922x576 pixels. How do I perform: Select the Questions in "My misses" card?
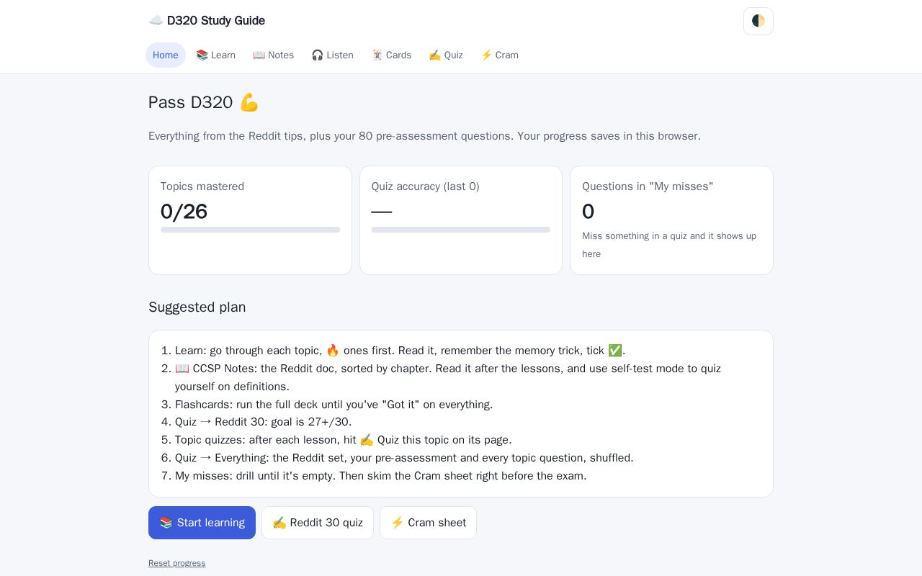coord(671,220)
